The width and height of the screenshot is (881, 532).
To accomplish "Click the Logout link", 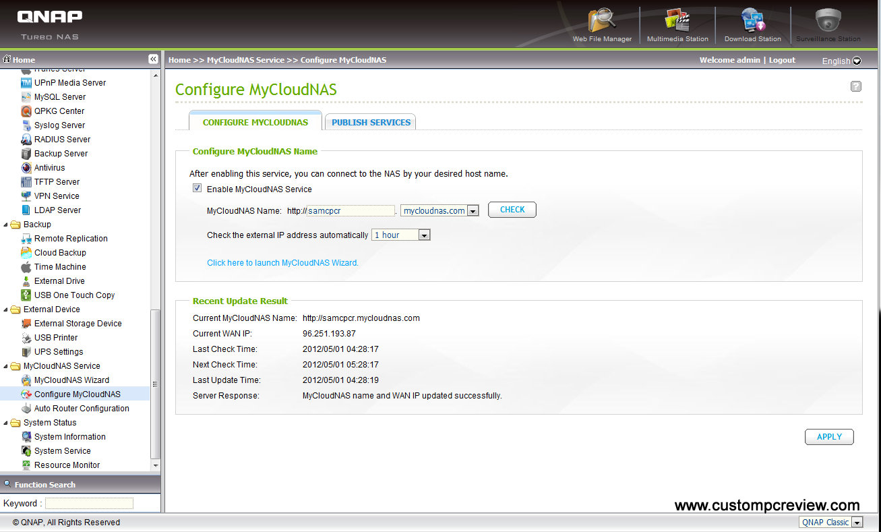I will 782,60.
